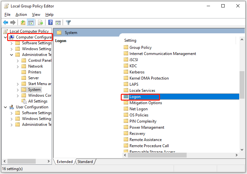Click the Setting column header
The height and width of the screenshot is (174, 247).
(130, 40)
